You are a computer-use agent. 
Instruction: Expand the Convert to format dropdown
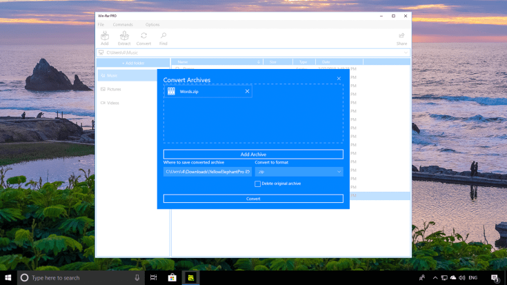[x=298, y=172]
